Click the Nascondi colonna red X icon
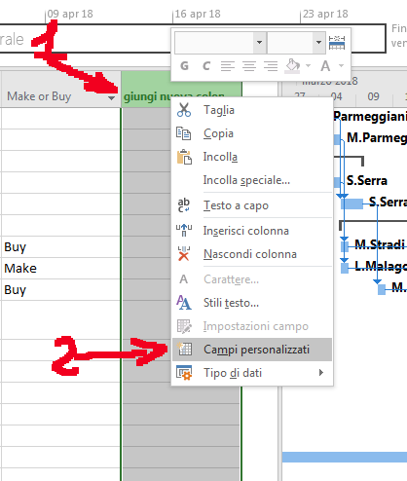This screenshot has width=407, height=481. pyautogui.click(x=184, y=253)
